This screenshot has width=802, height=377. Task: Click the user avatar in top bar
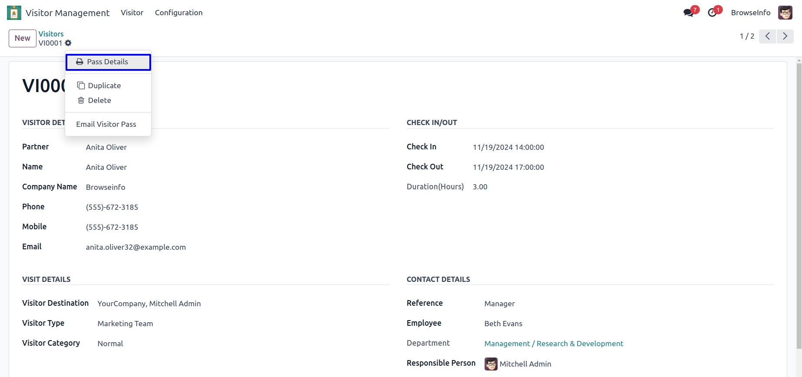(x=785, y=13)
